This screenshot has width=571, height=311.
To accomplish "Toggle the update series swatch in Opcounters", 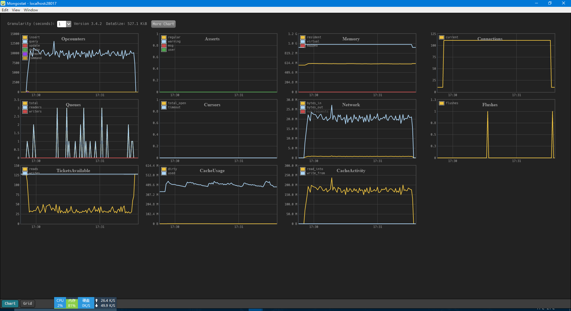I will (25, 46).
